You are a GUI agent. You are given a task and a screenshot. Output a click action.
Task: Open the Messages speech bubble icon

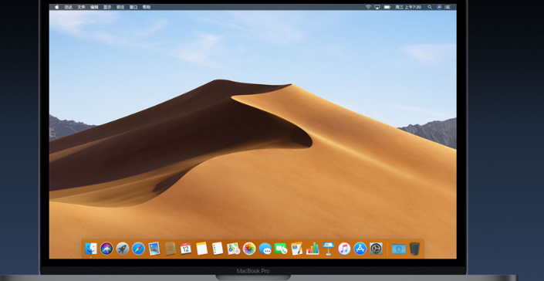point(265,249)
